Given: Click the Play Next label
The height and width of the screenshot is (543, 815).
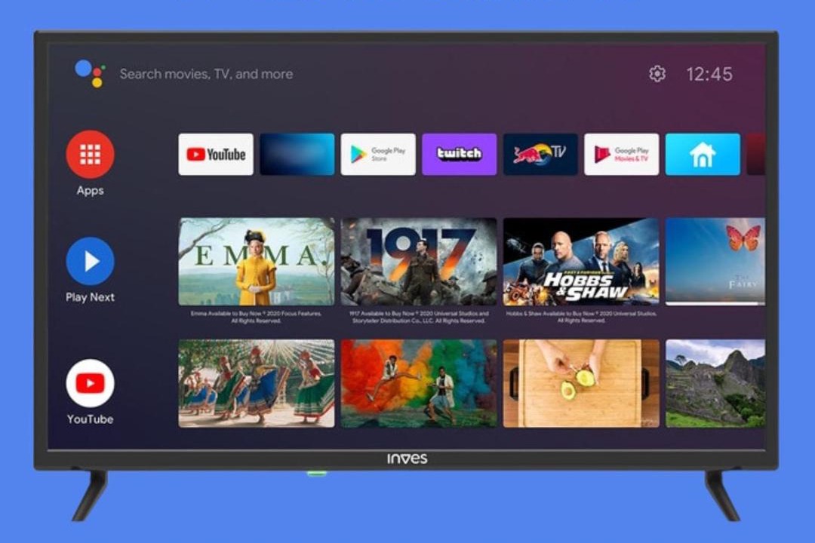Looking at the screenshot, I should pyautogui.click(x=91, y=297).
